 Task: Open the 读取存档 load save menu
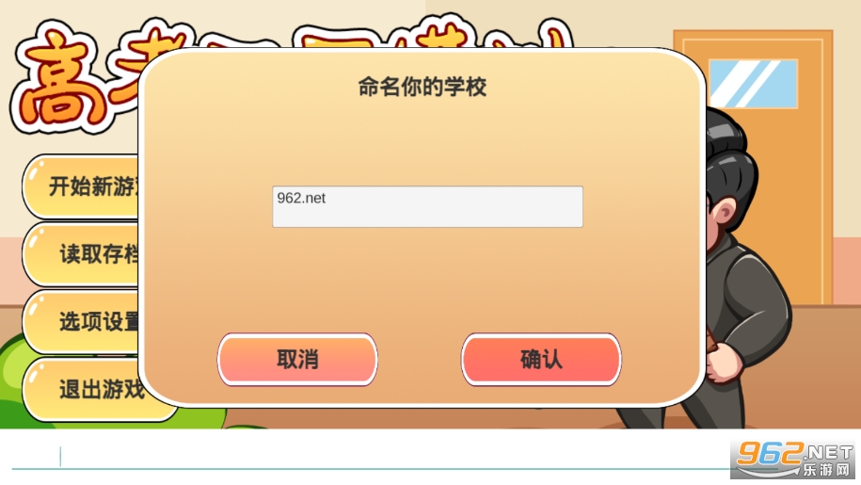(83, 254)
